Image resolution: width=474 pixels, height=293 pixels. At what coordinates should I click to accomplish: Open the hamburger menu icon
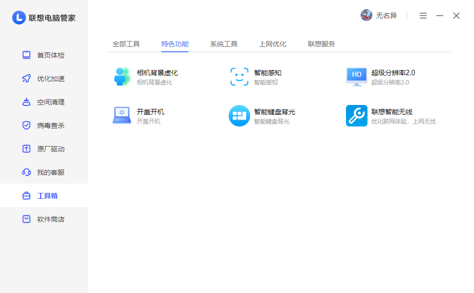(x=423, y=16)
